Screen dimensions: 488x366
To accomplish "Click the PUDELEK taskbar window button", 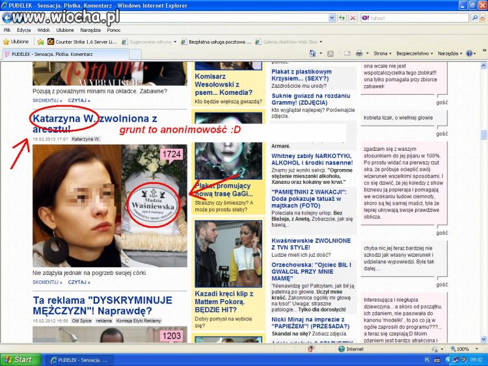I will point(79,360).
